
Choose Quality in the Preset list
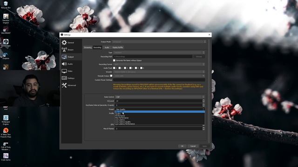tap(160, 114)
